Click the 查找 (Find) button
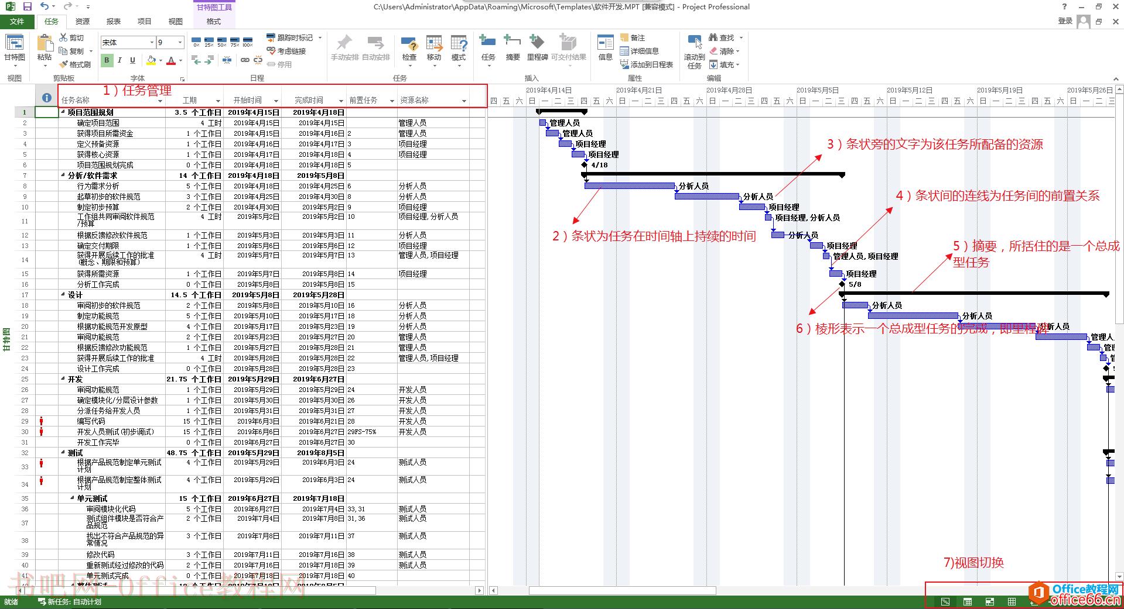1124x609 pixels. tap(722, 37)
